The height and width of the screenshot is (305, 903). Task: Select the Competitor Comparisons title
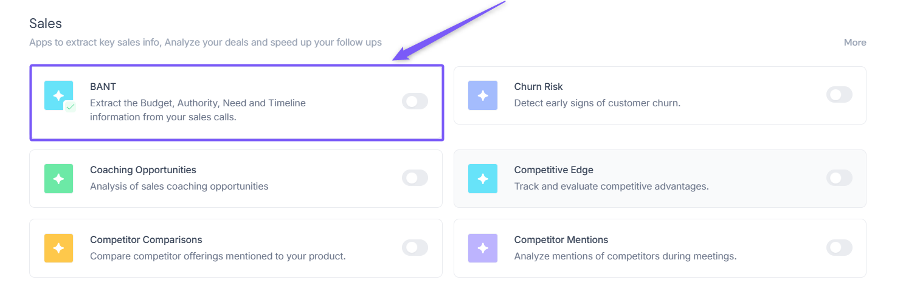(x=146, y=240)
